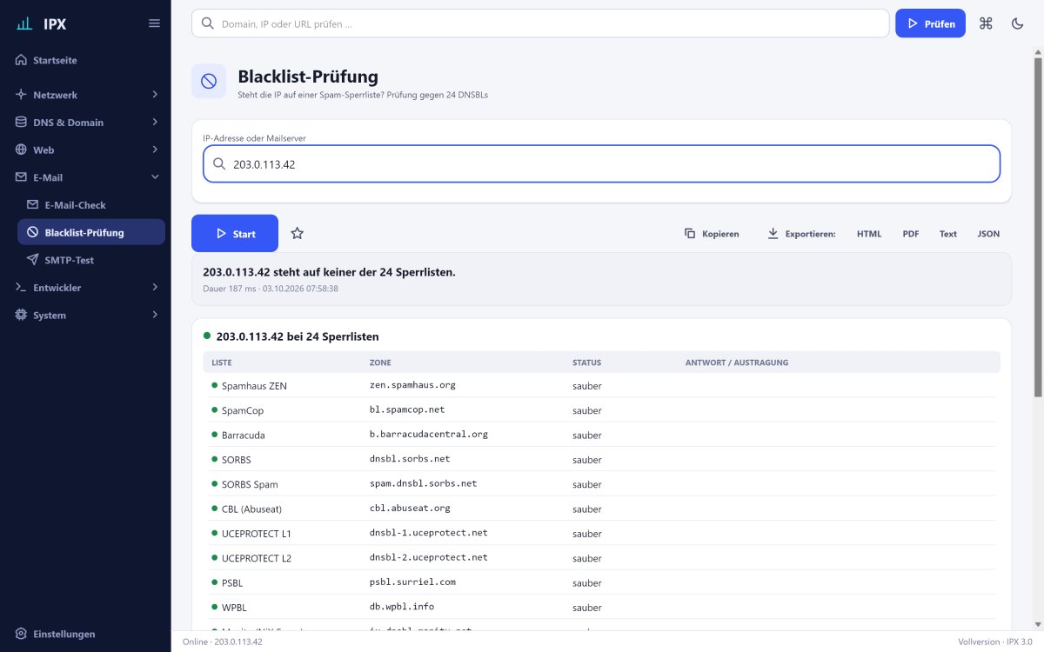Click the green dot beside the result heading
Image resolution: width=1044 pixels, height=652 pixels.
[x=207, y=335]
